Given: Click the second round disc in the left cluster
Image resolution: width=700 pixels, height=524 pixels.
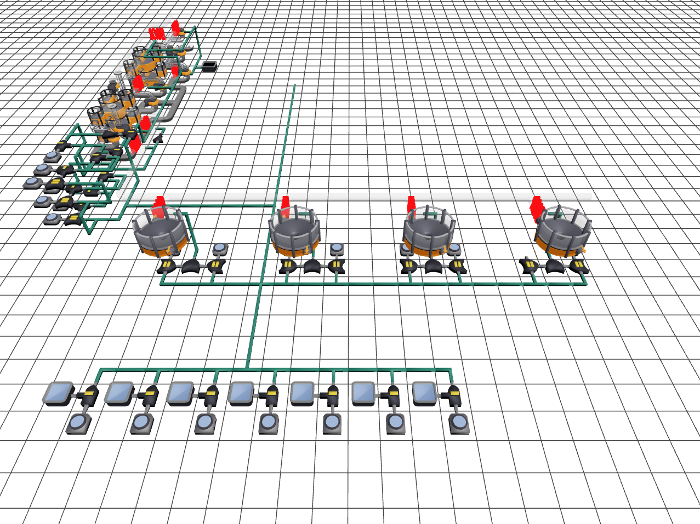Looking at the screenshot, I should (43, 170).
